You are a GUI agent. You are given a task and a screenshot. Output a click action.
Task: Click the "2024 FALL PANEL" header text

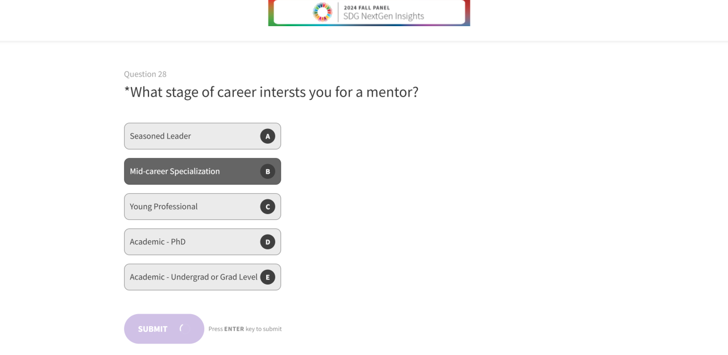[x=367, y=7]
